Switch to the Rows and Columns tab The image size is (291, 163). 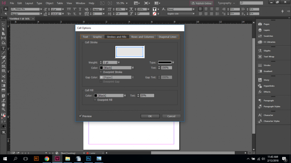[x=142, y=37]
